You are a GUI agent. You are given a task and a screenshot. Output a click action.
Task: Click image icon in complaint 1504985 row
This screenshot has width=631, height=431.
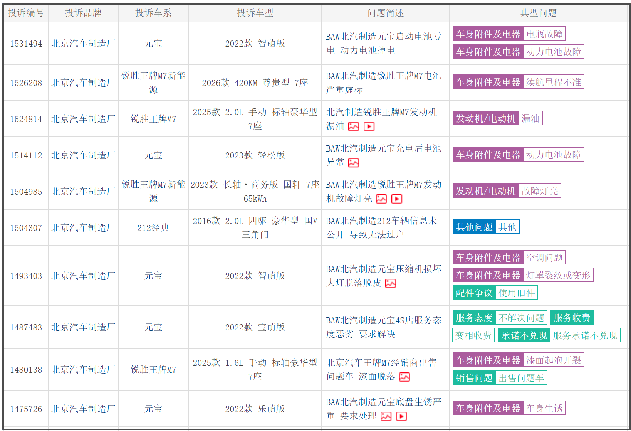pos(381,199)
